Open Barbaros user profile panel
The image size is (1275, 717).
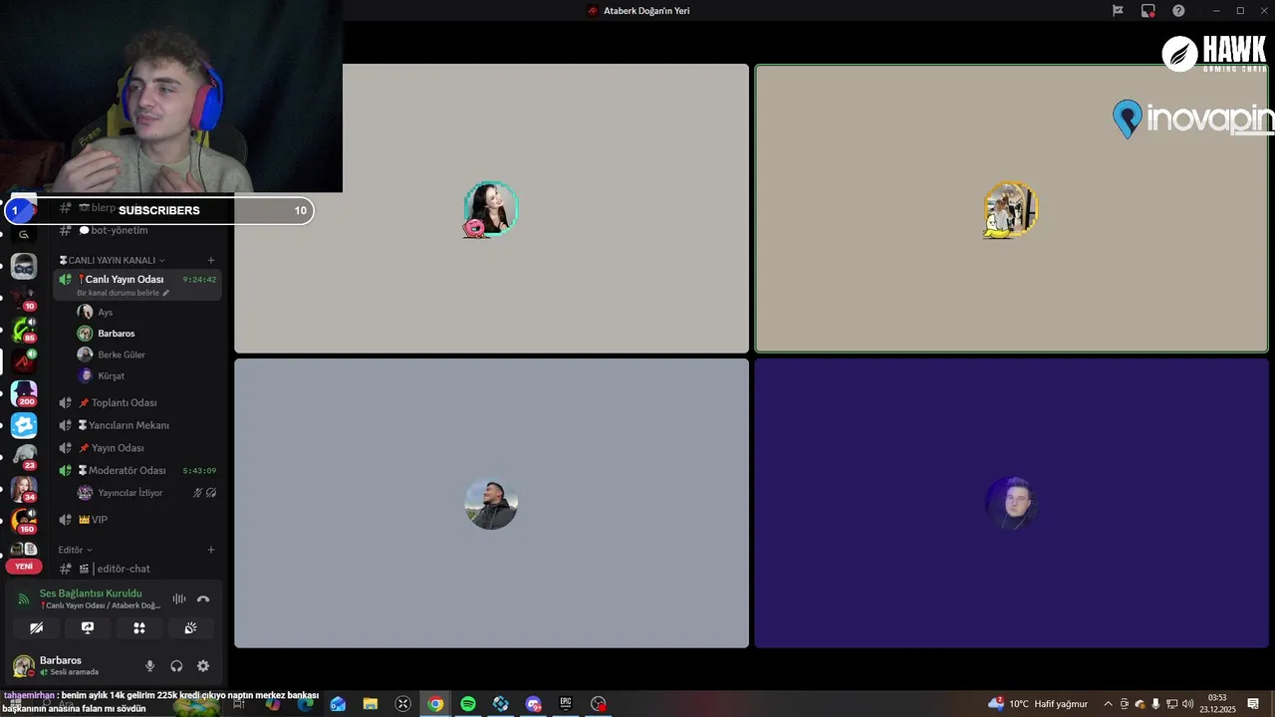coord(70,665)
